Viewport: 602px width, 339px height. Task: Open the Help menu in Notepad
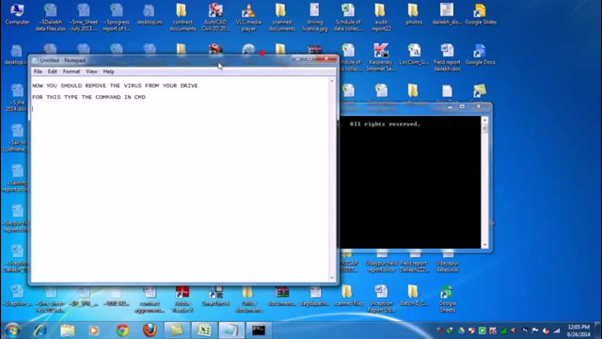pyautogui.click(x=109, y=72)
